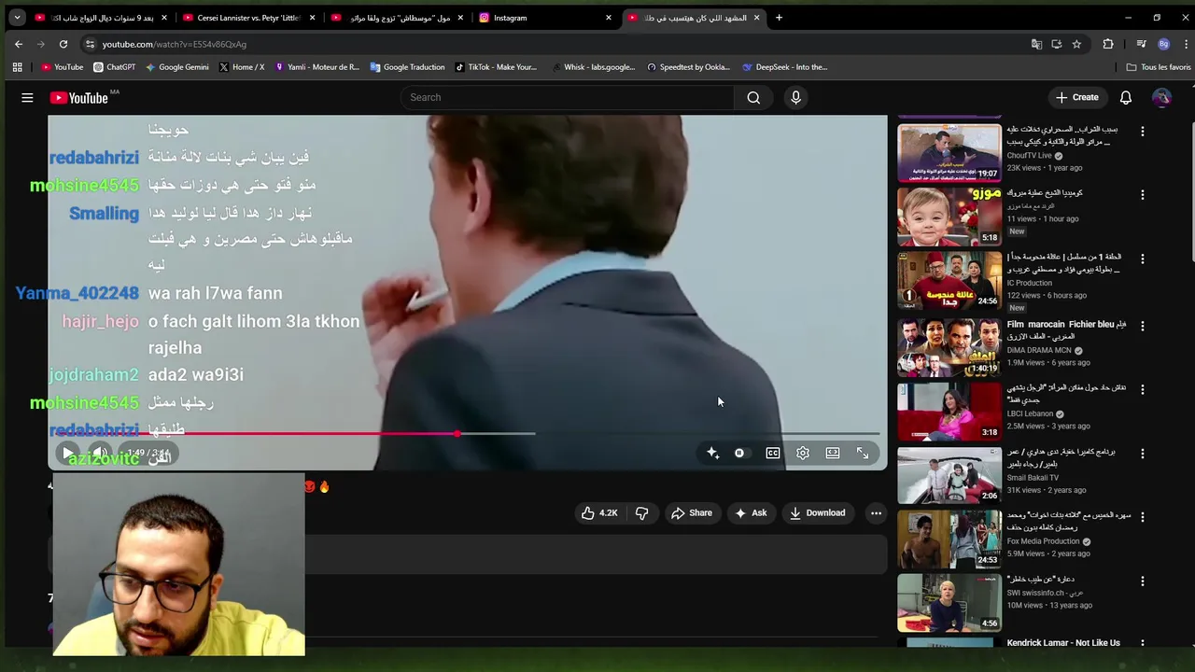Open Google Gemini bookmark

[x=176, y=67]
